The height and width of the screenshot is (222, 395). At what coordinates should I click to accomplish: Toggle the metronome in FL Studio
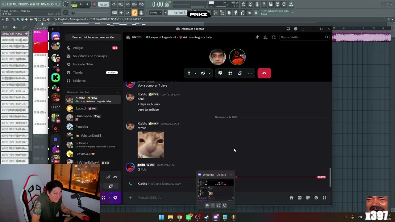click(114, 4)
